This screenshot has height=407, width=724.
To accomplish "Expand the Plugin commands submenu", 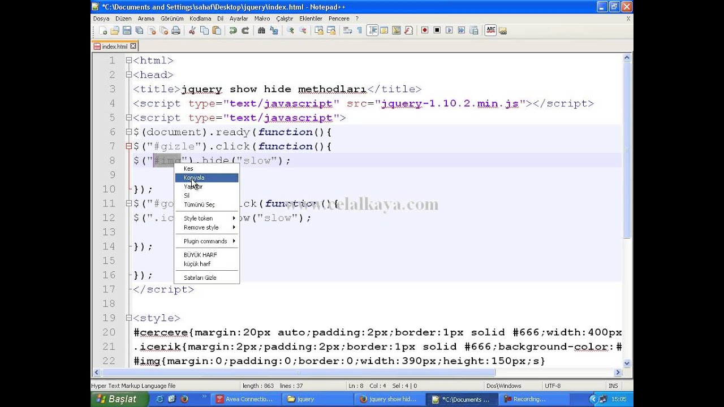I will click(207, 241).
